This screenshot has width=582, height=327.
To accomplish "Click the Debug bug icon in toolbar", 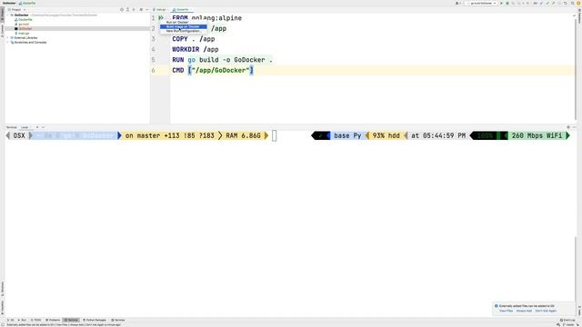I will click(x=507, y=3).
